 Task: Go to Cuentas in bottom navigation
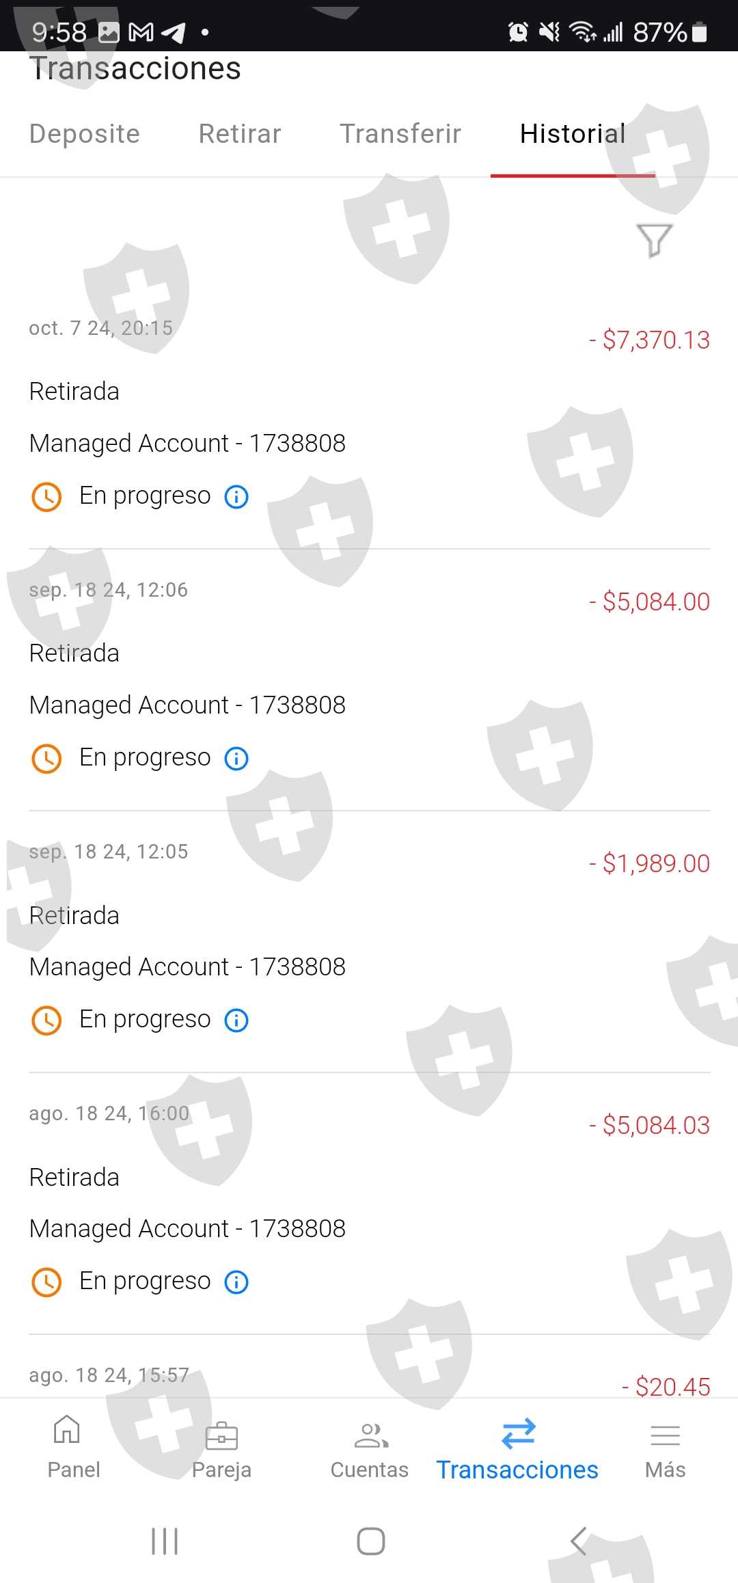coord(370,1449)
